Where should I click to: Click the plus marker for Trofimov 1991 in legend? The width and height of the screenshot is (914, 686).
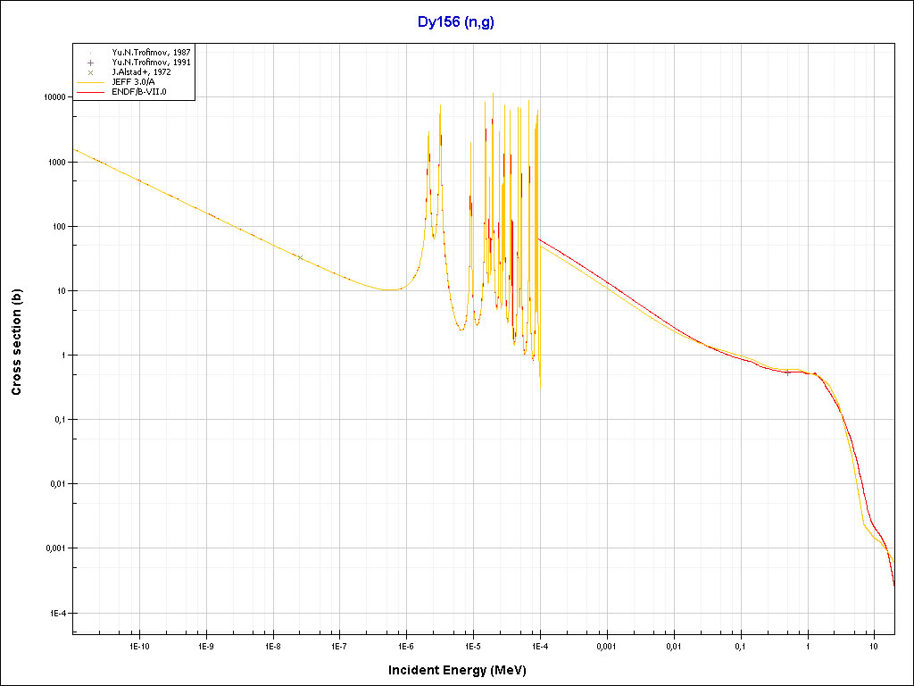[x=91, y=63]
